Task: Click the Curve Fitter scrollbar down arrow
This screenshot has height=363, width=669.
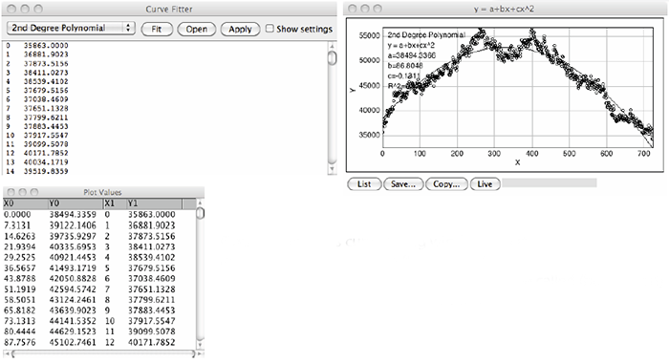Action: tap(333, 169)
